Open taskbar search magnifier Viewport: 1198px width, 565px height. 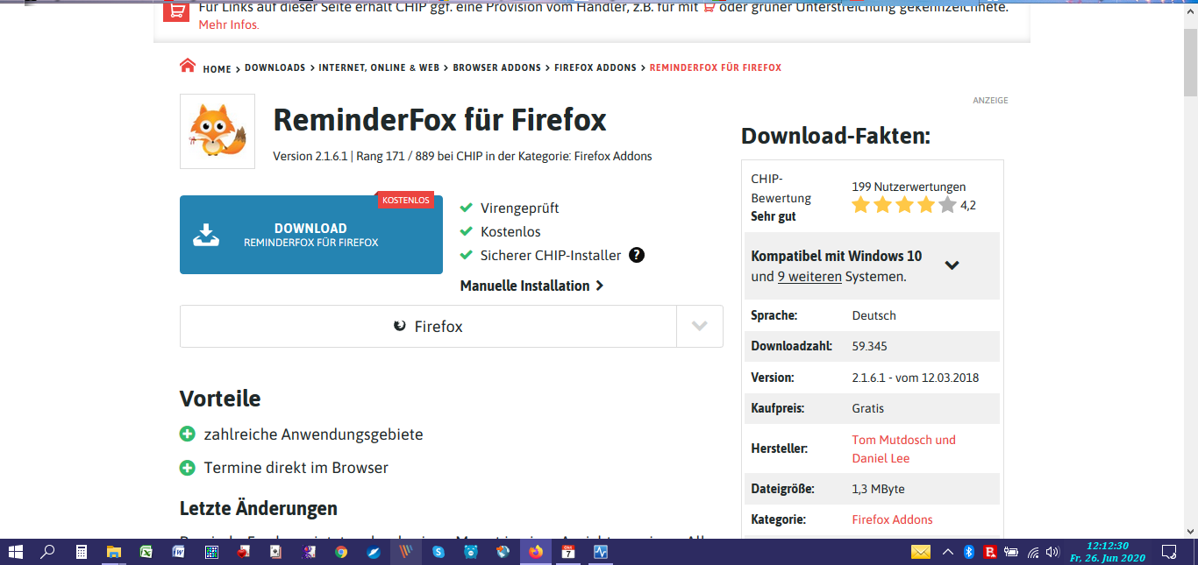click(47, 552)
